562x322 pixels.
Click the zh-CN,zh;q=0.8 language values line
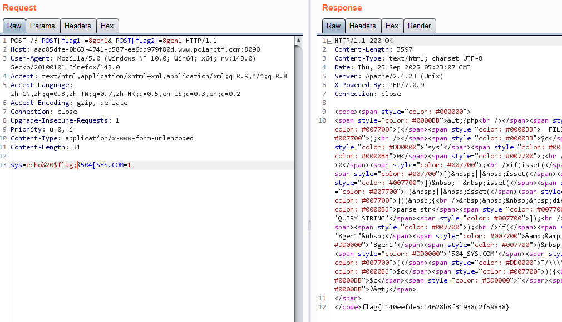125,94
